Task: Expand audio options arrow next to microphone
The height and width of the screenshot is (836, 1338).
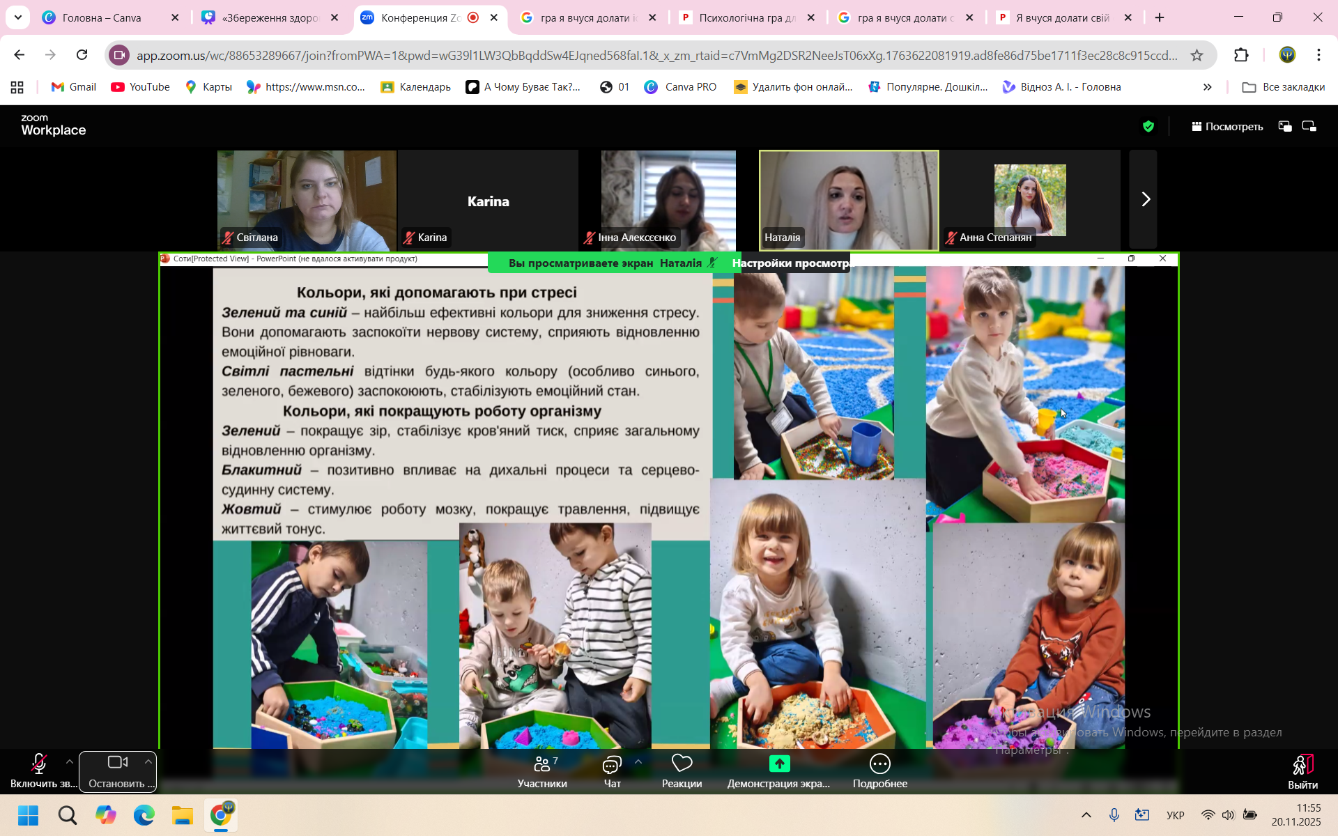Action: tap(69, 761)
